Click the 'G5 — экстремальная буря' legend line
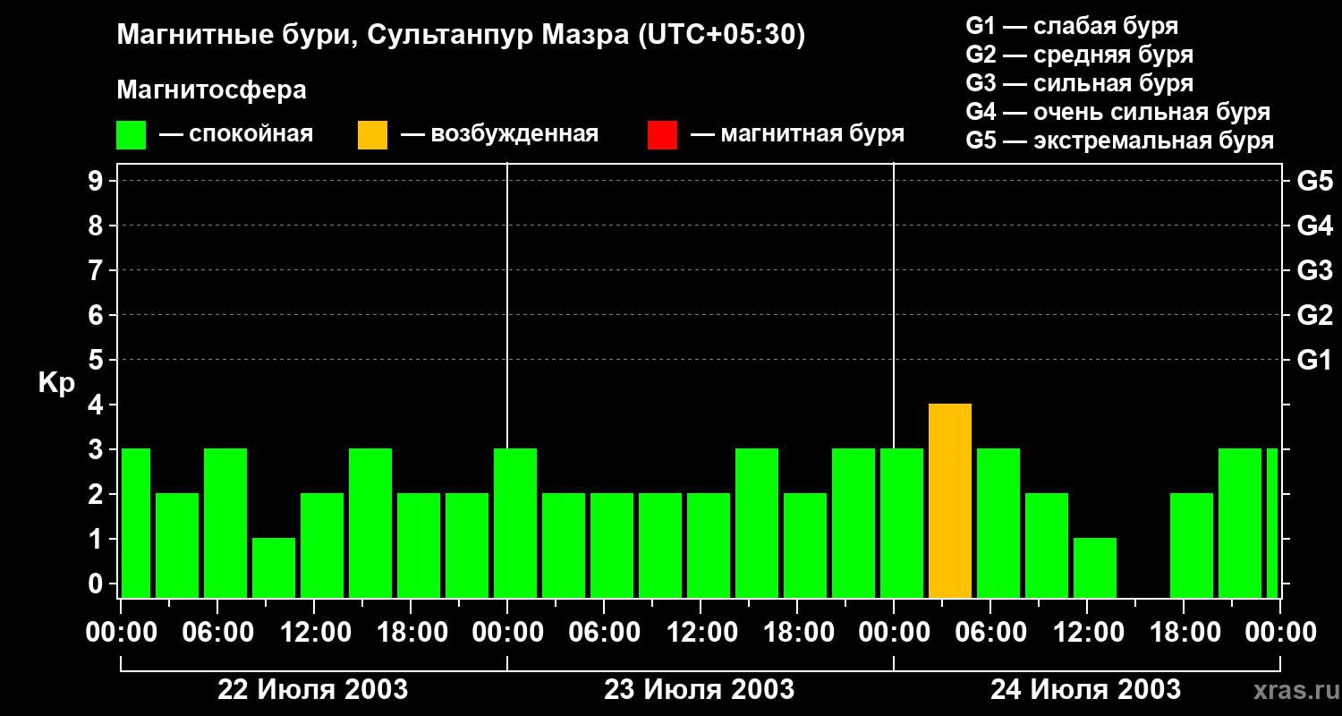 click(1119, 141)
